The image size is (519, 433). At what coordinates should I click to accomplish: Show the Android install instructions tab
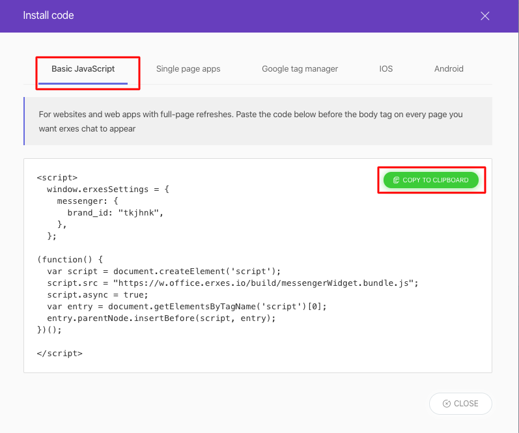pyautogui.click(x=449, y=69)
